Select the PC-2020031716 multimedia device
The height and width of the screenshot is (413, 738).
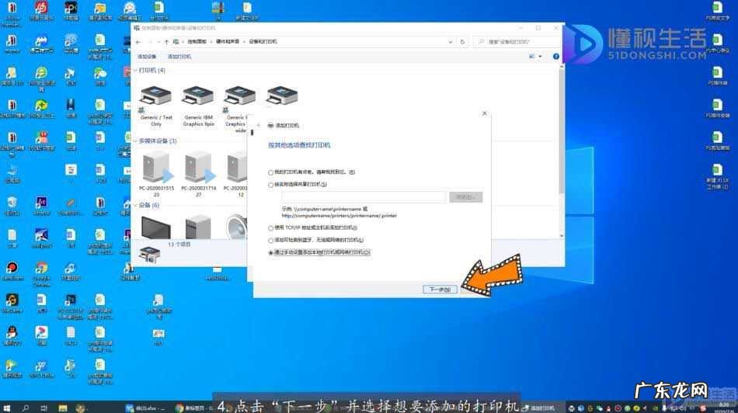[x=198, y=173]
